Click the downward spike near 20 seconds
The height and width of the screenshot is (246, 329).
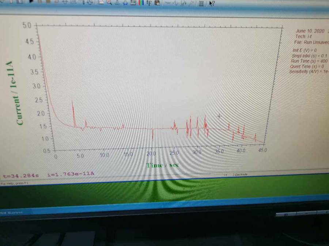click(x=153, y=134)
